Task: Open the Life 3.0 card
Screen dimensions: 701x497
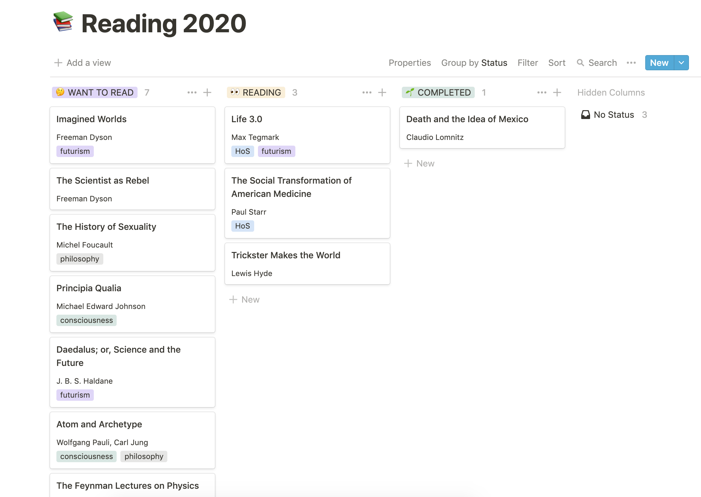Action: point(307,119)
